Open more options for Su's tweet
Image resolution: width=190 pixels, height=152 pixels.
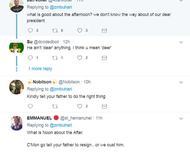tap(181, 42)
